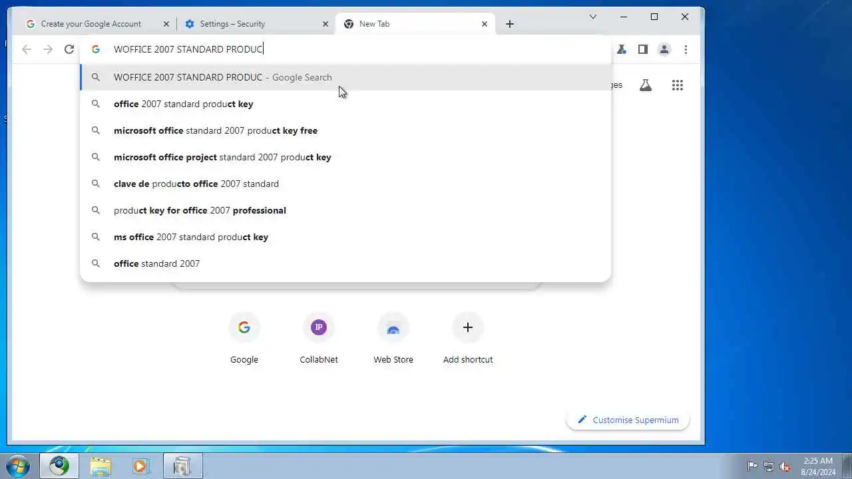Click the network tray icon
852x479 pixels.
pyautogui.click(x=769, y=466)
